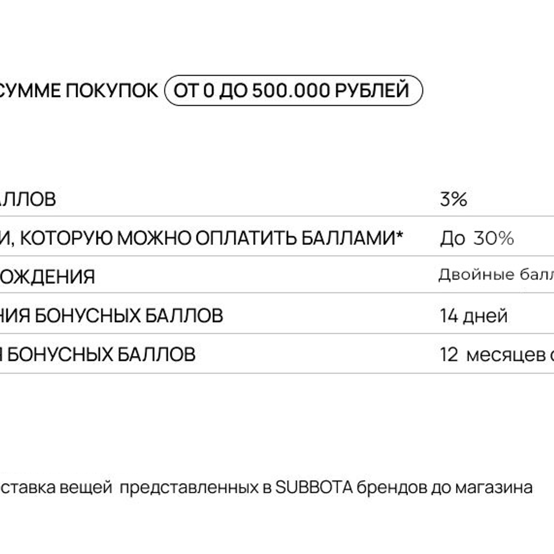Click the SUBBOTA brand name in footnote

pyautogui.click(x=313, y=487)
